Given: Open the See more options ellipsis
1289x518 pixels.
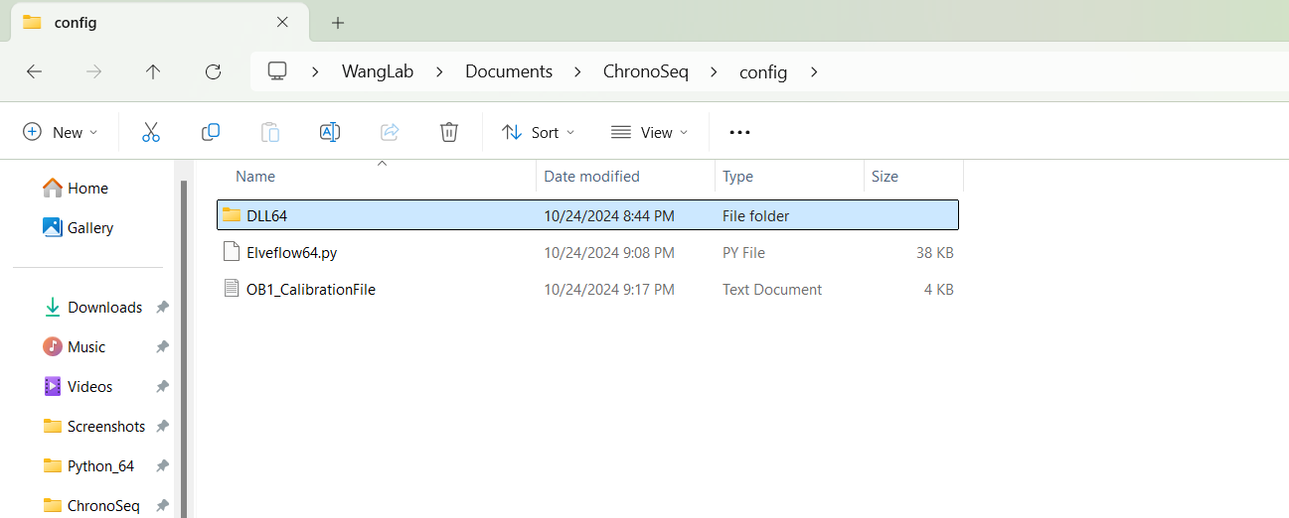Looking at the screenshot, I should coord(739,132).
